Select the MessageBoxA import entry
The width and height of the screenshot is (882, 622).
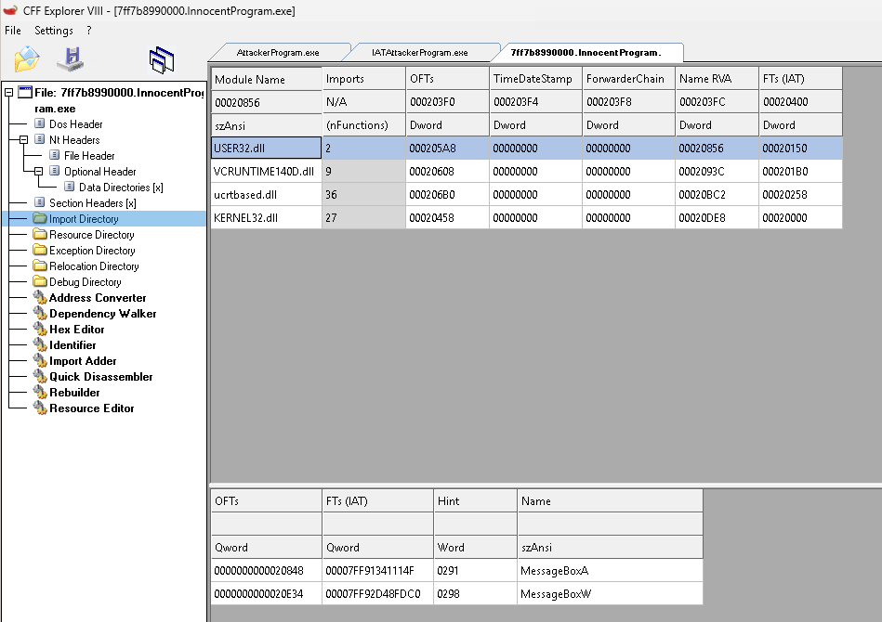click(456, 570)
